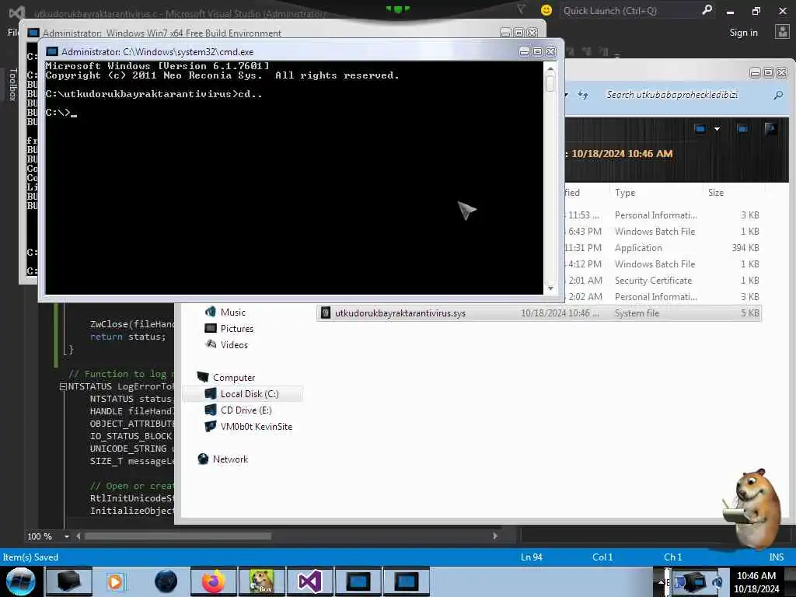Click the cmd vertical scrollbar thumb
This screenshot has height=597, width=796.
click(550, 83)
